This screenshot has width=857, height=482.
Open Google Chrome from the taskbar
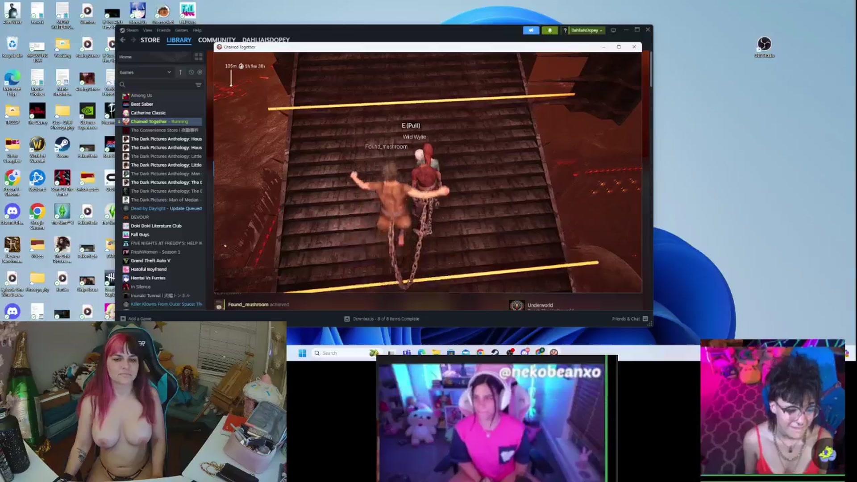480,353
